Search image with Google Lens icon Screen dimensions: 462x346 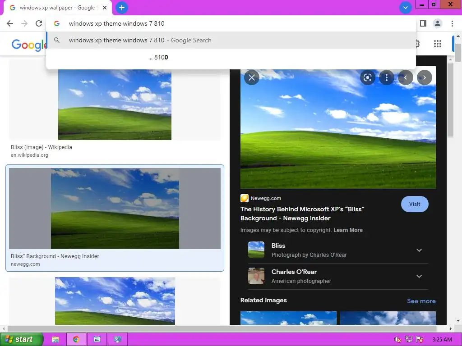(x=367, y=77)
